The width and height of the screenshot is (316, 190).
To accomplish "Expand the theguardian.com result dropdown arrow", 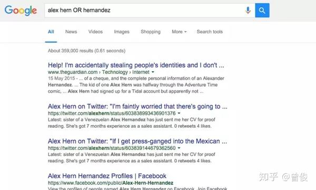I will click(x=153, y=72).
